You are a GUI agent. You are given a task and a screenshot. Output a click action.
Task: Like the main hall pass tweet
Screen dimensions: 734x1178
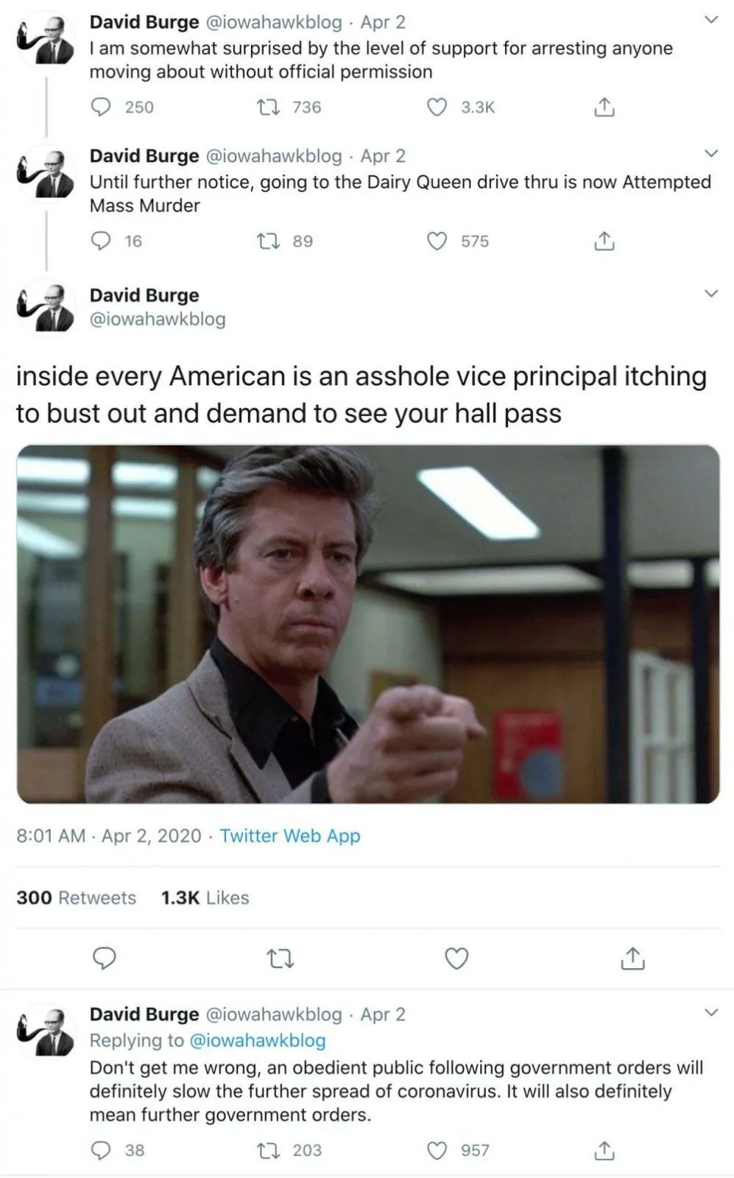click(x=457, y=959)
